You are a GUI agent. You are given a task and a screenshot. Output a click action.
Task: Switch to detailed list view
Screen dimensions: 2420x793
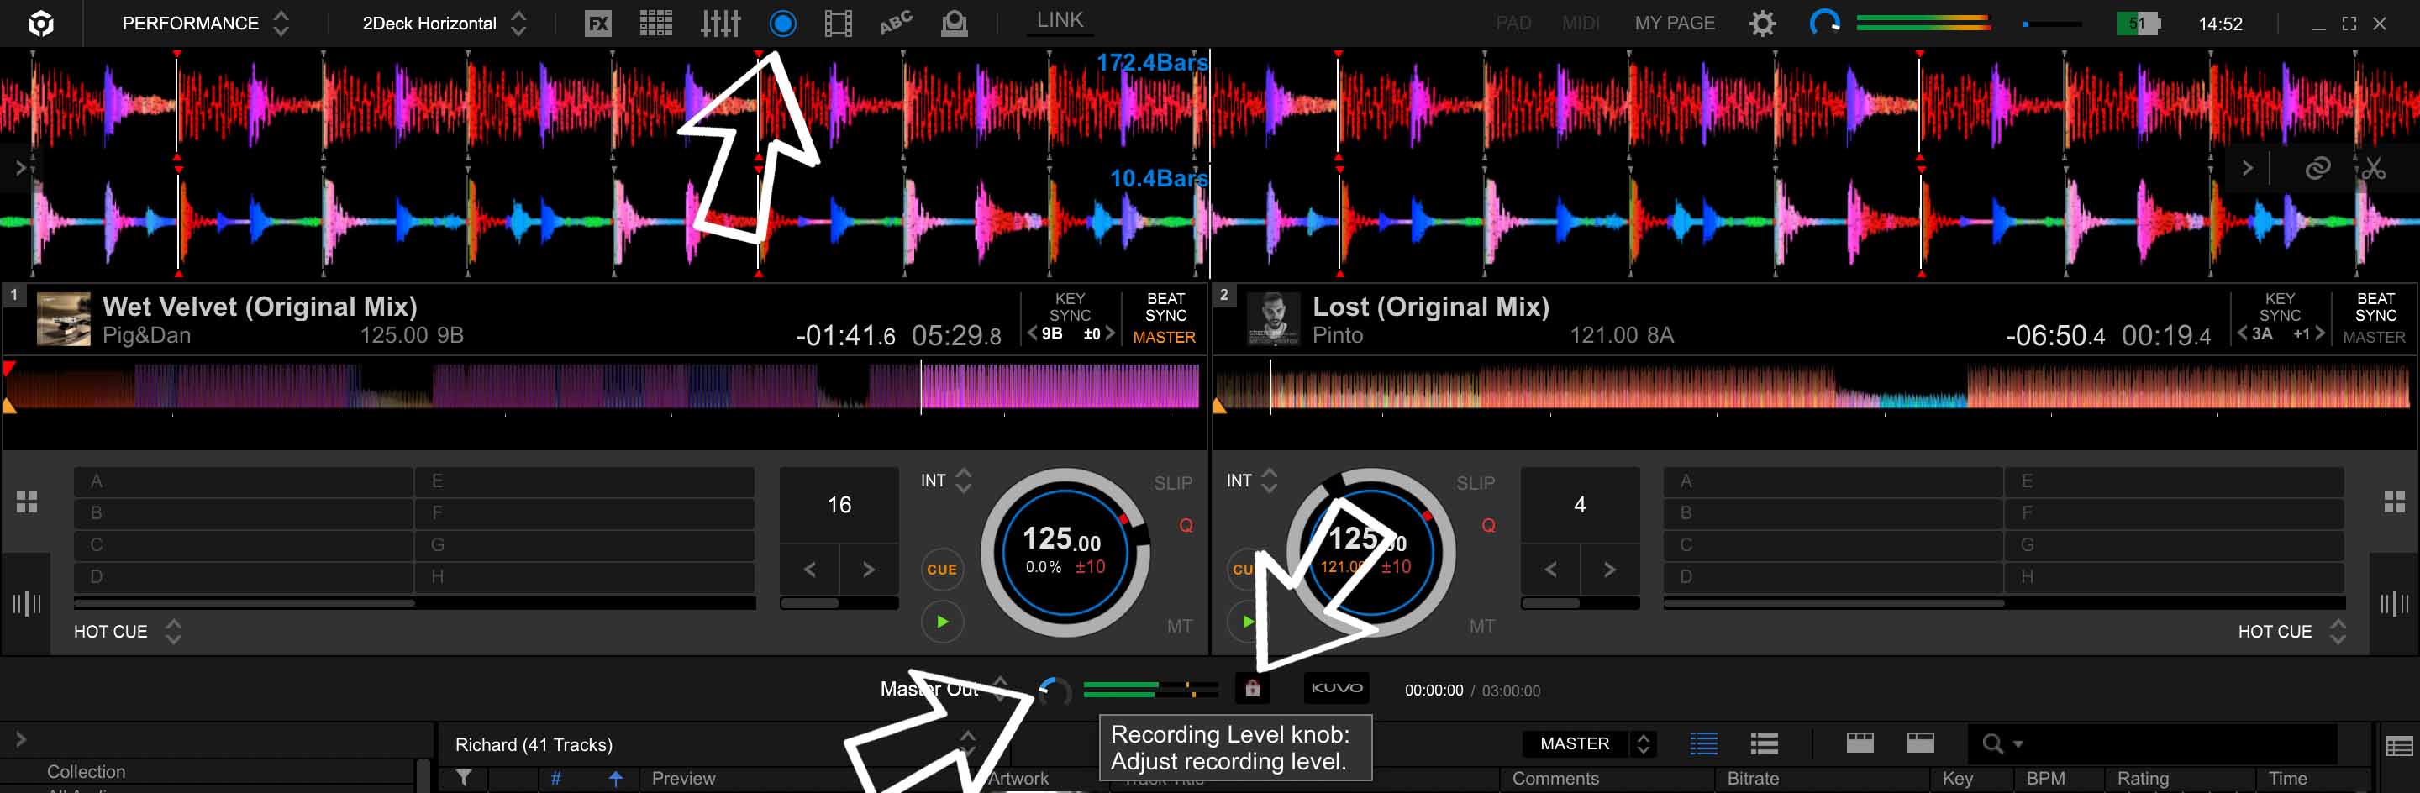pos(1703,744)
